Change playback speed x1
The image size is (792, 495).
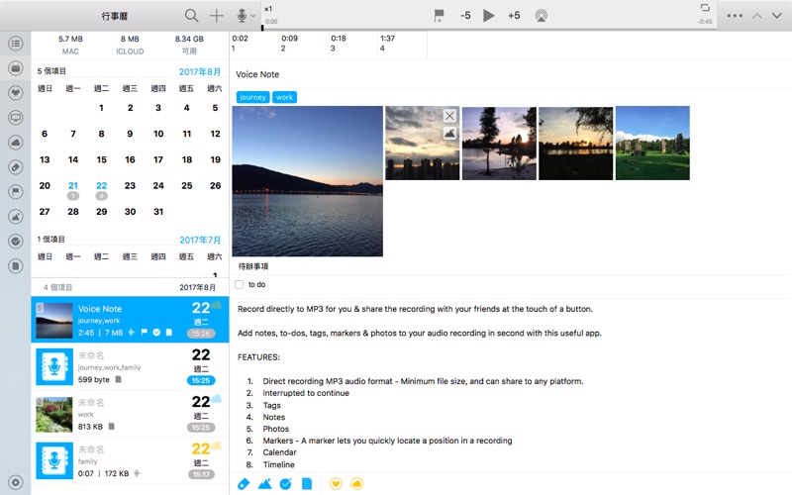click(x=268, y=9)
